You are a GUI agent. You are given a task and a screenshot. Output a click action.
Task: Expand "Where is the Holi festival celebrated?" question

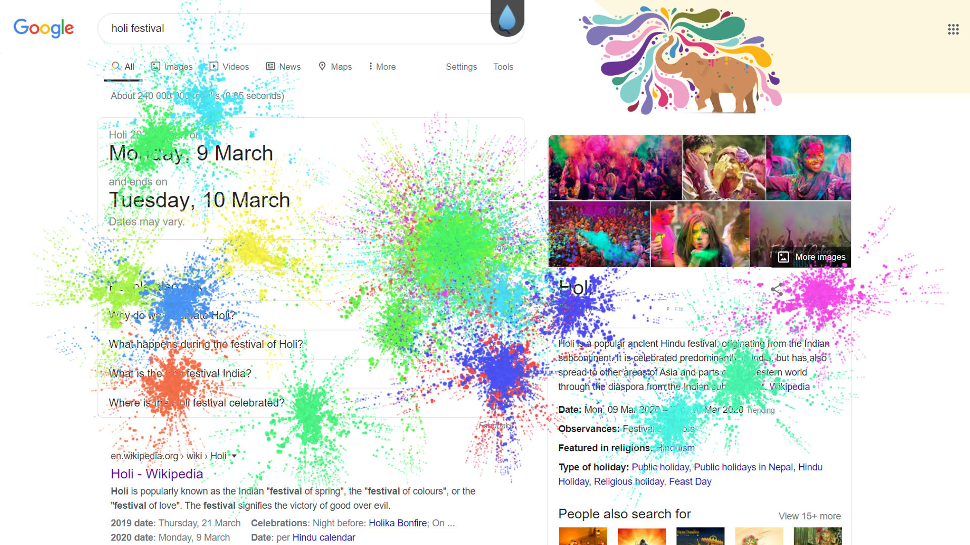311,403
